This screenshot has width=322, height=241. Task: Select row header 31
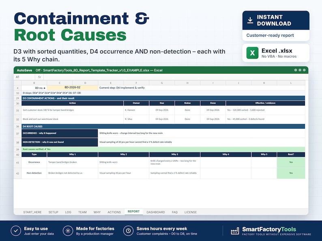[x=18, y=110]
